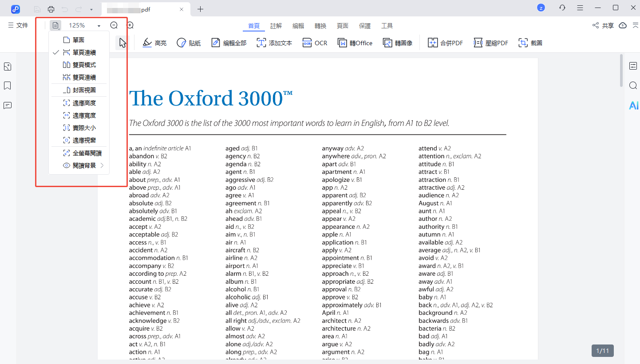Screen dimensions: 640x364
Task: Open the search icon on right sidebar
Action: 633,86
